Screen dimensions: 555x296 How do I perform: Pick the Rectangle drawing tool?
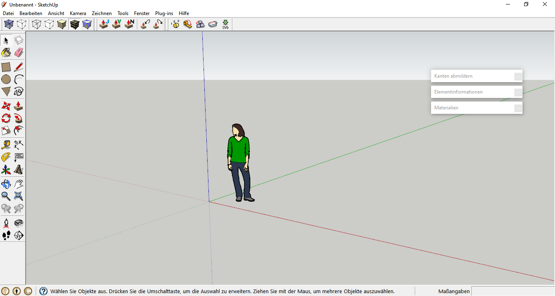6,67
